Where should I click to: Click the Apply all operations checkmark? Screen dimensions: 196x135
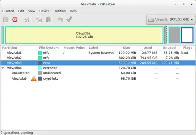click(69, 19)
